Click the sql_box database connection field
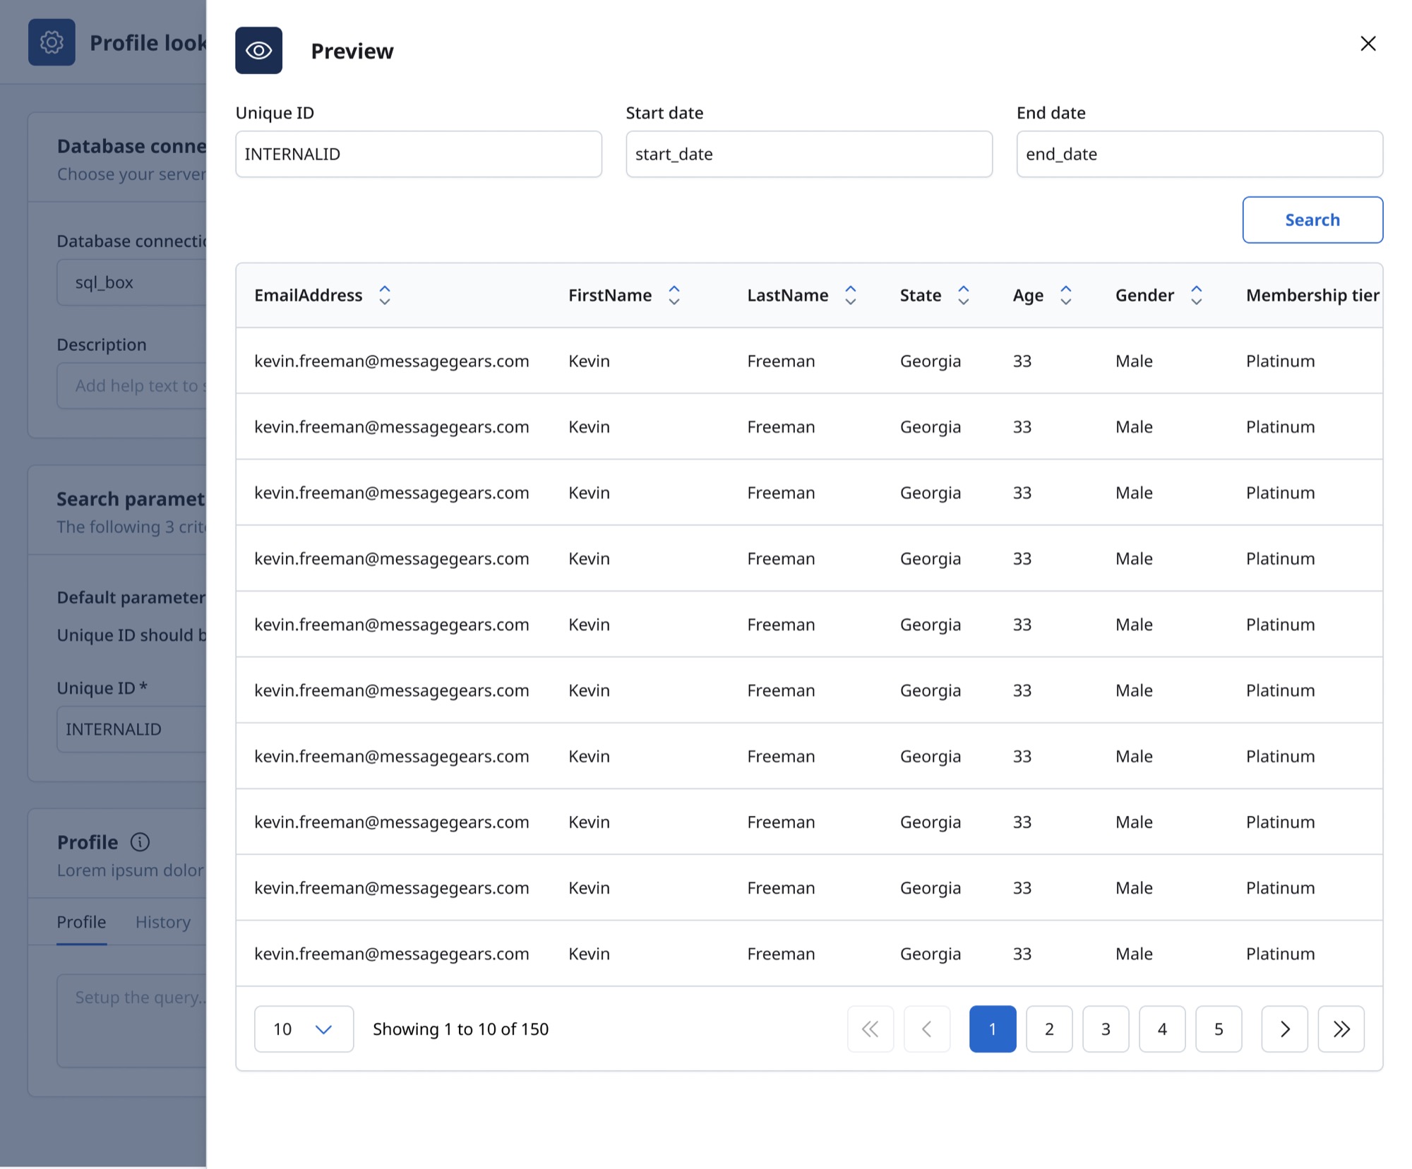Viewport: 1412px width, 1169px height. coord(131,282)
